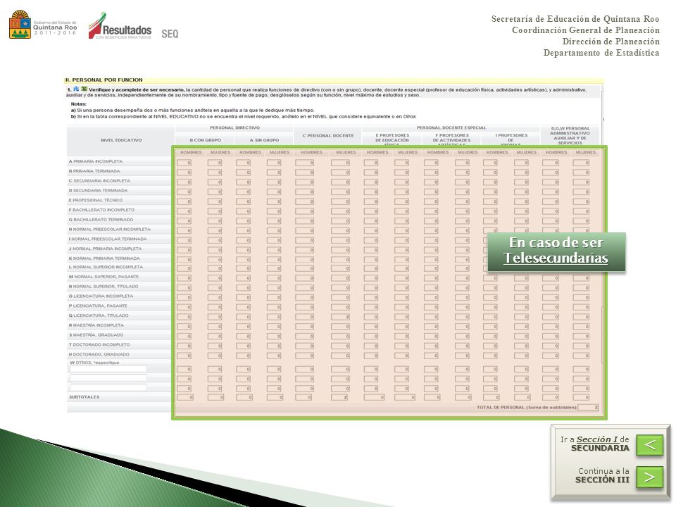Click the 'G BACHILLERATO TERMINADO' row label

tap(101, 220)
